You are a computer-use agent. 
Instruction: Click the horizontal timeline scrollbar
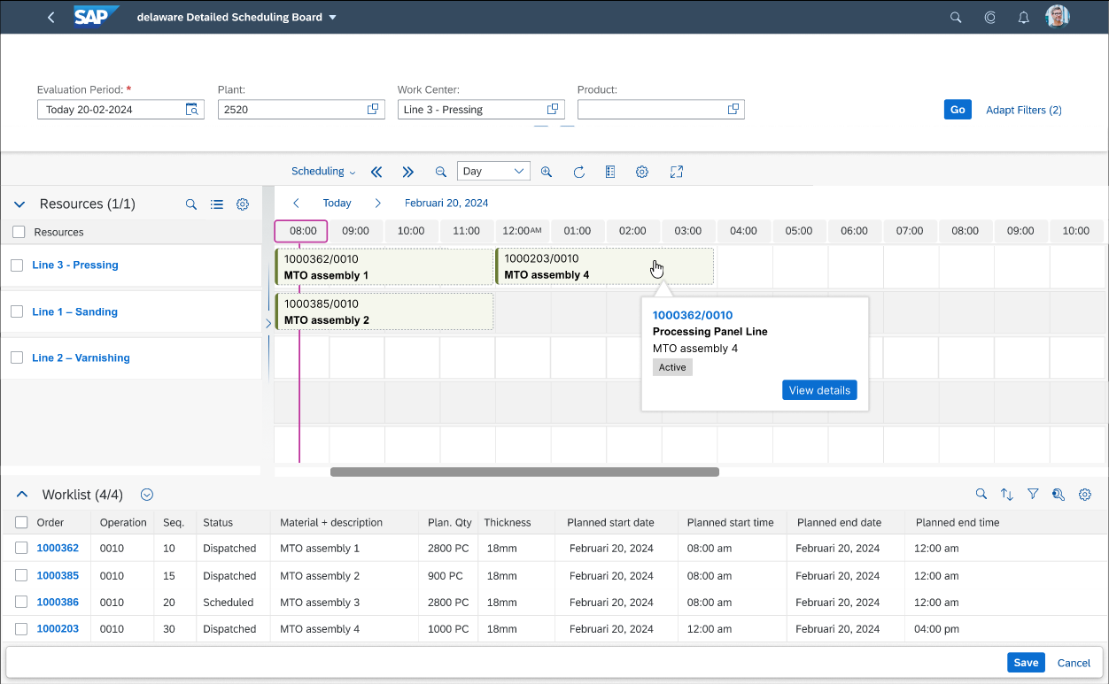pos(524,472)
